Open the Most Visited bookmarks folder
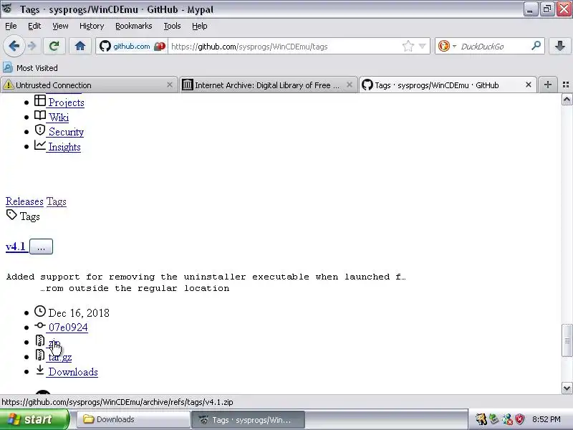573x430 pixels. [x=30, y=68]
